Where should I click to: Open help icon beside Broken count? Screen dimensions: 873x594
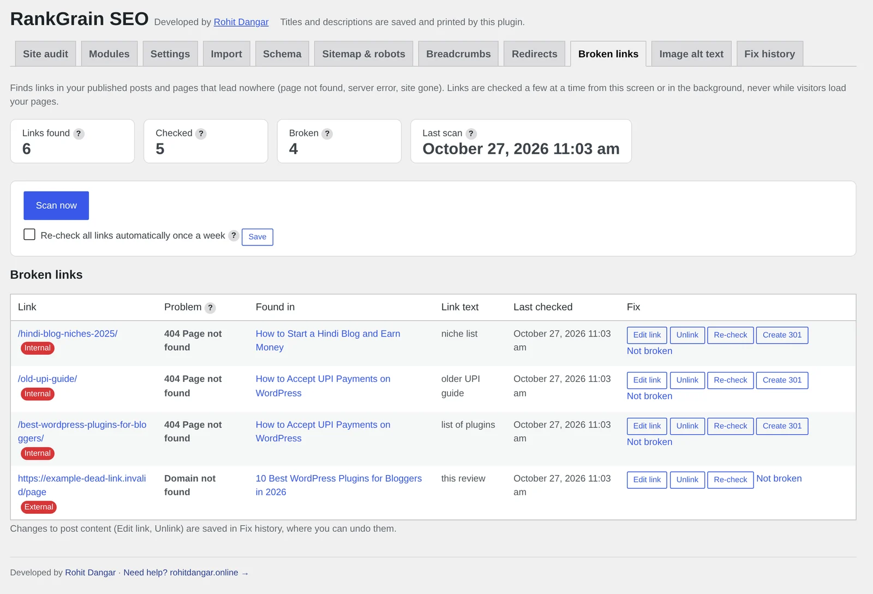tap(327, 134)
